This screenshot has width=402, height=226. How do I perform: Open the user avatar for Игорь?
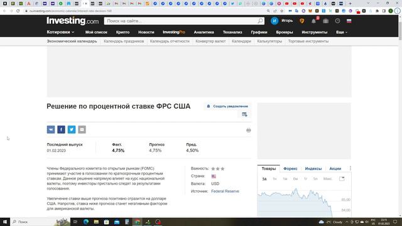point(274,21)
